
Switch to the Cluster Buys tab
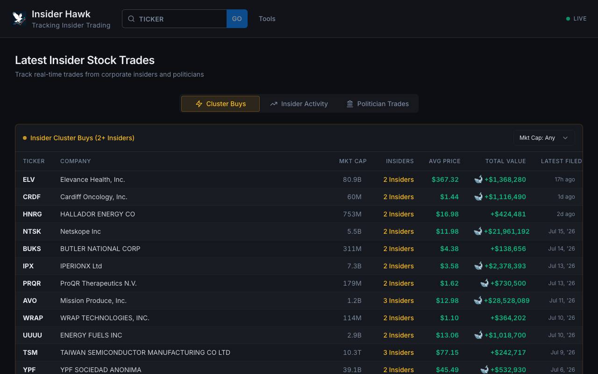point(221,104)
